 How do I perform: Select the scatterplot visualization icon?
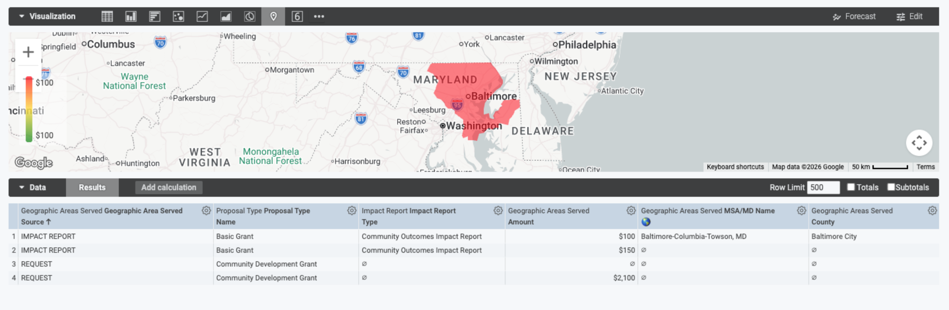coord(178,16)
